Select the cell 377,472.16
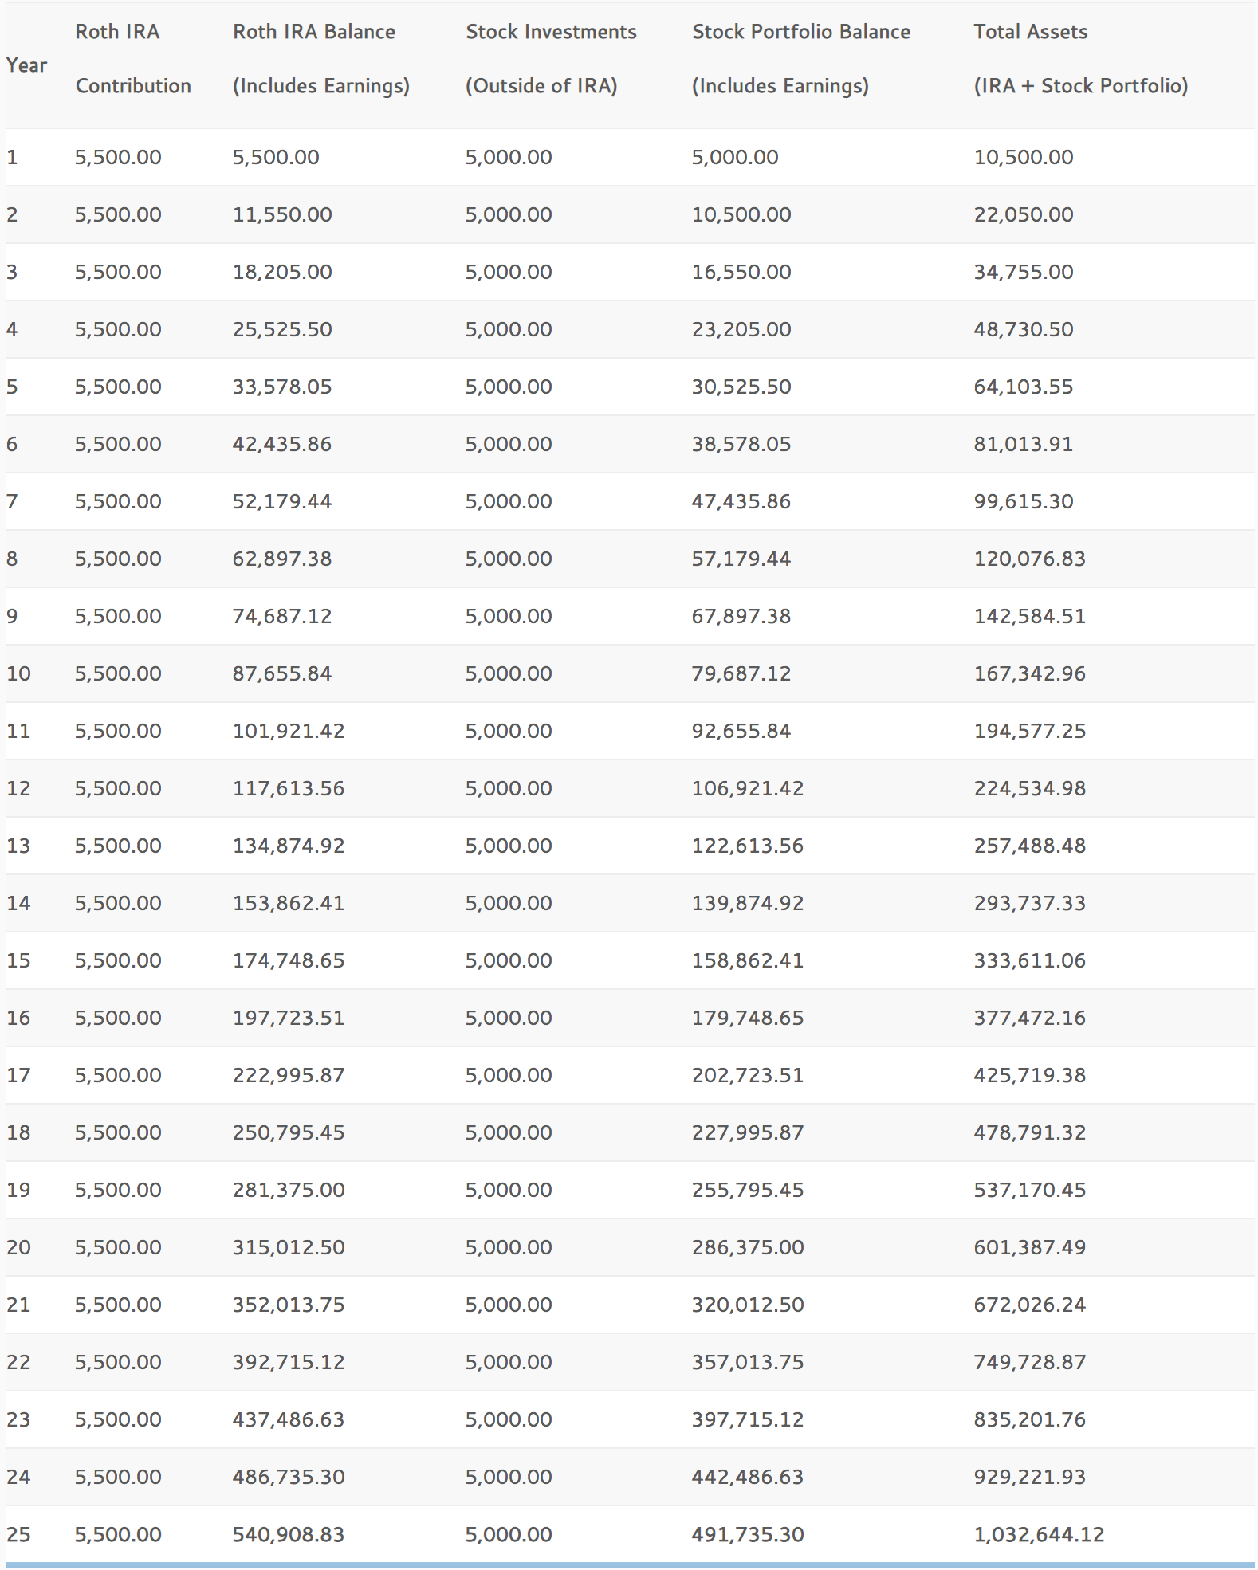 point(1030,1018)
